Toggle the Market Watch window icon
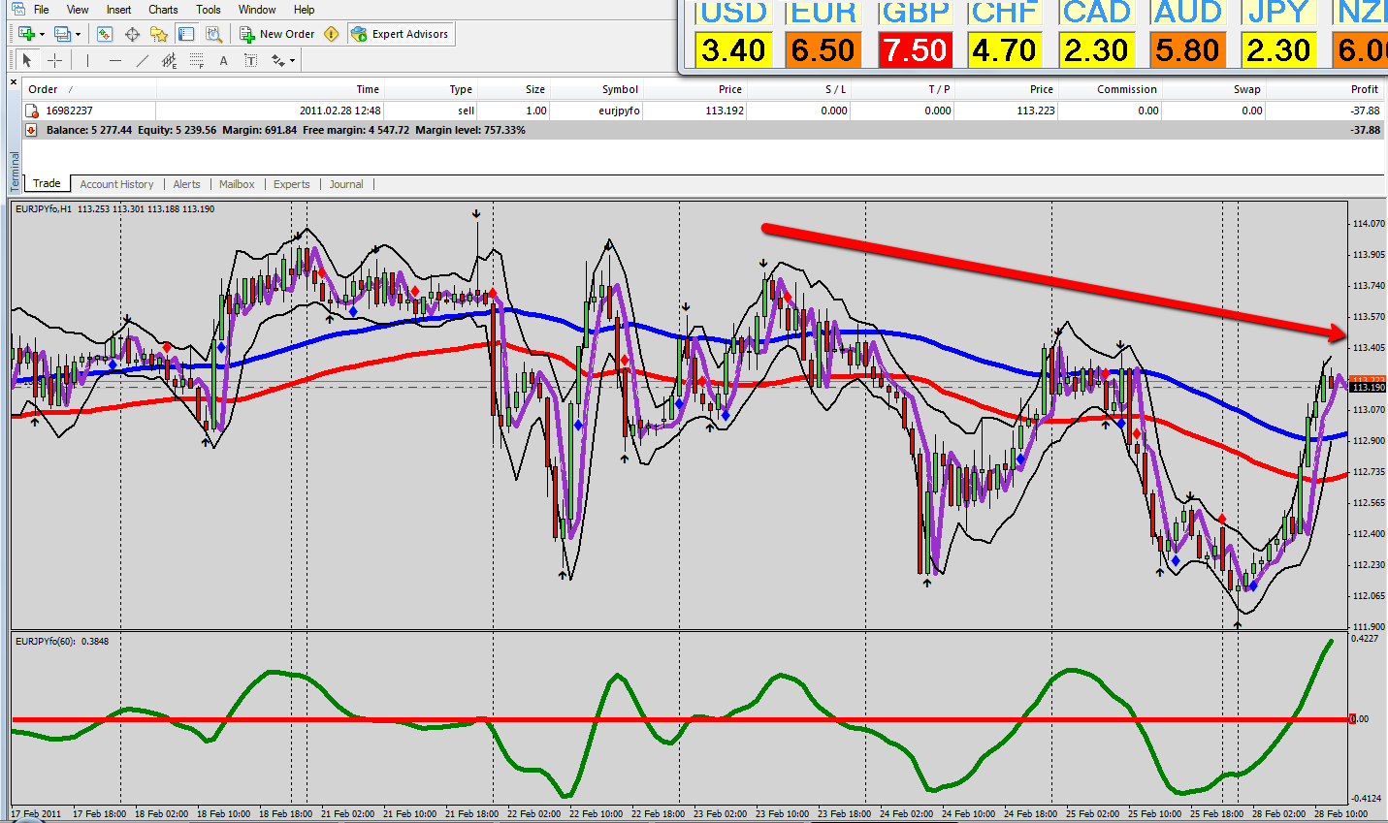Viewport: 1388px width, 823px height. coord(105,34)
